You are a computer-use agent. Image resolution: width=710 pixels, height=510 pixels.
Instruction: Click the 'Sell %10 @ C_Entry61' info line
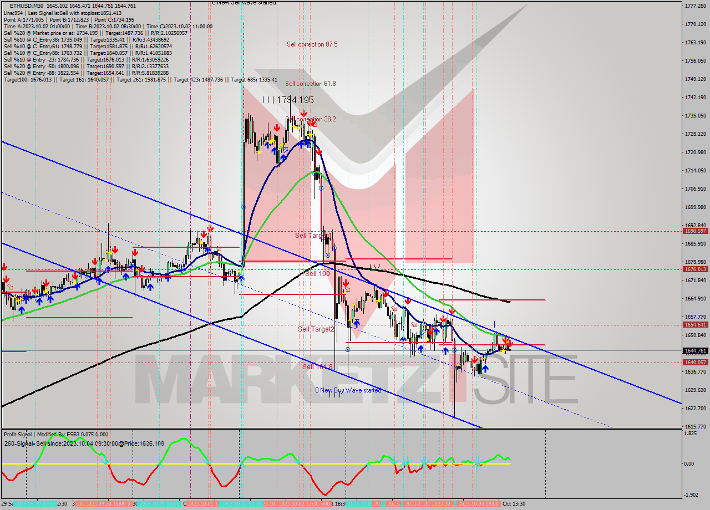point(88,46)
